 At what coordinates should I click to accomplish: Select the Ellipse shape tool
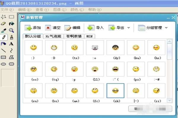click(x=3, y=64)
